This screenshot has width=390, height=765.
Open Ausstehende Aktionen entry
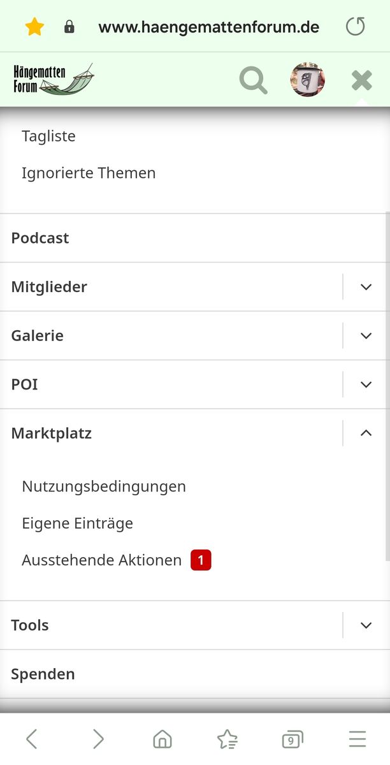(102, 560)
